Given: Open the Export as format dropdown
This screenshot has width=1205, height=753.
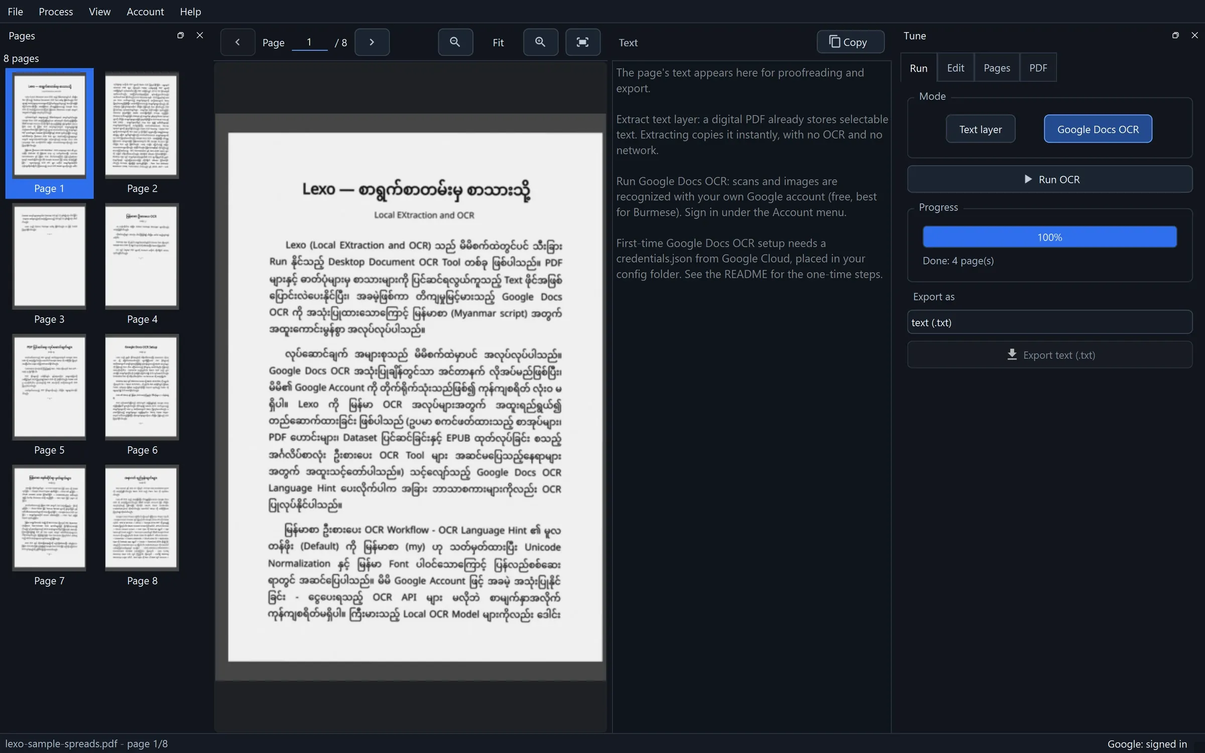Looking at the screenshot, I should [x=1049, y=322].
